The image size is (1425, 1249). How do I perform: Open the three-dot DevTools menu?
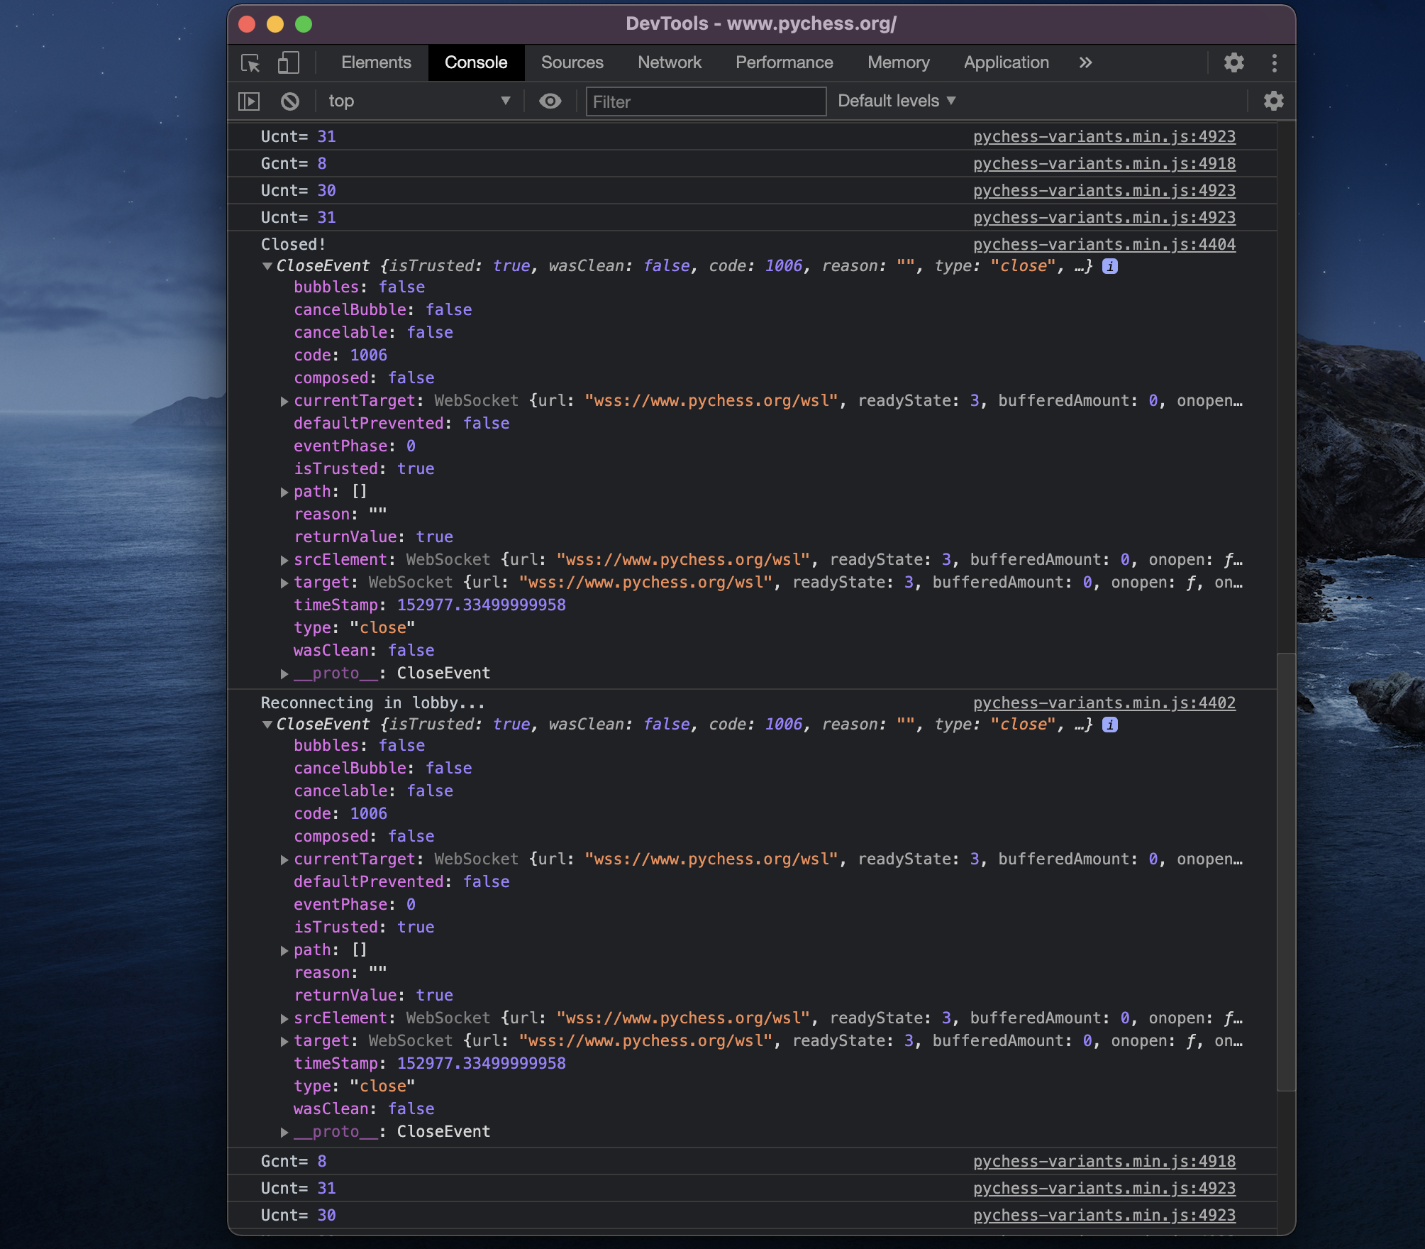[x=1275, y=63]
